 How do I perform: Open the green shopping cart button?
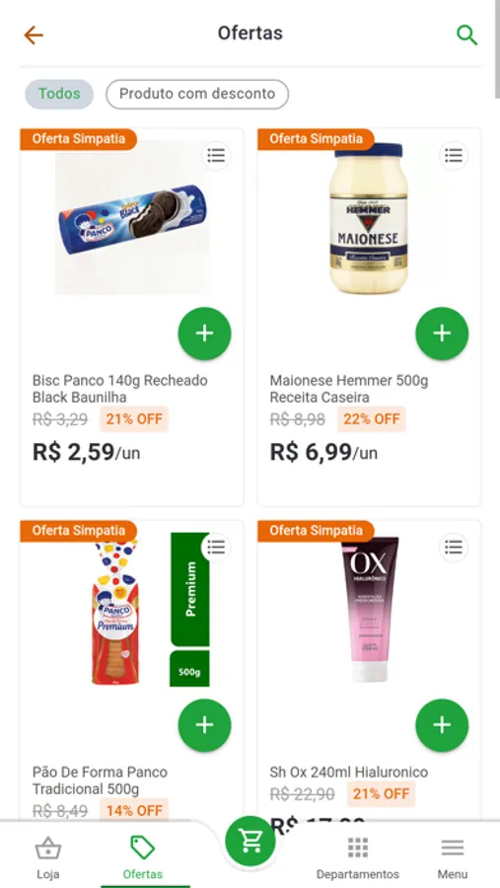250,841
